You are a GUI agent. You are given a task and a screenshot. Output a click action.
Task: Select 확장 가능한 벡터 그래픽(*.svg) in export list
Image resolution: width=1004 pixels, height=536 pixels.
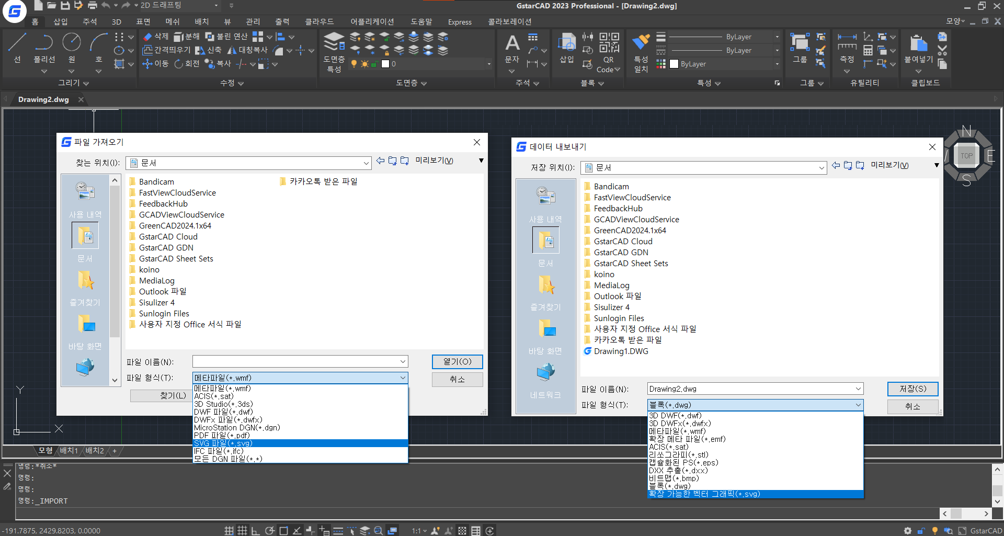pyautogui.click(x=755, y=494)
